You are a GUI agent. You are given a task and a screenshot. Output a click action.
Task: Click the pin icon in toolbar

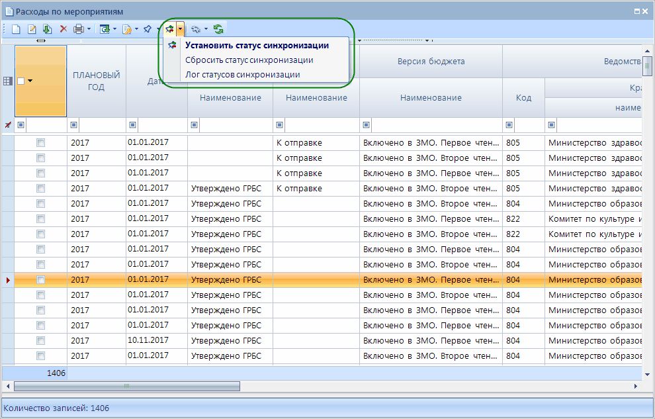pyautogui.click(x=148, y=29)
